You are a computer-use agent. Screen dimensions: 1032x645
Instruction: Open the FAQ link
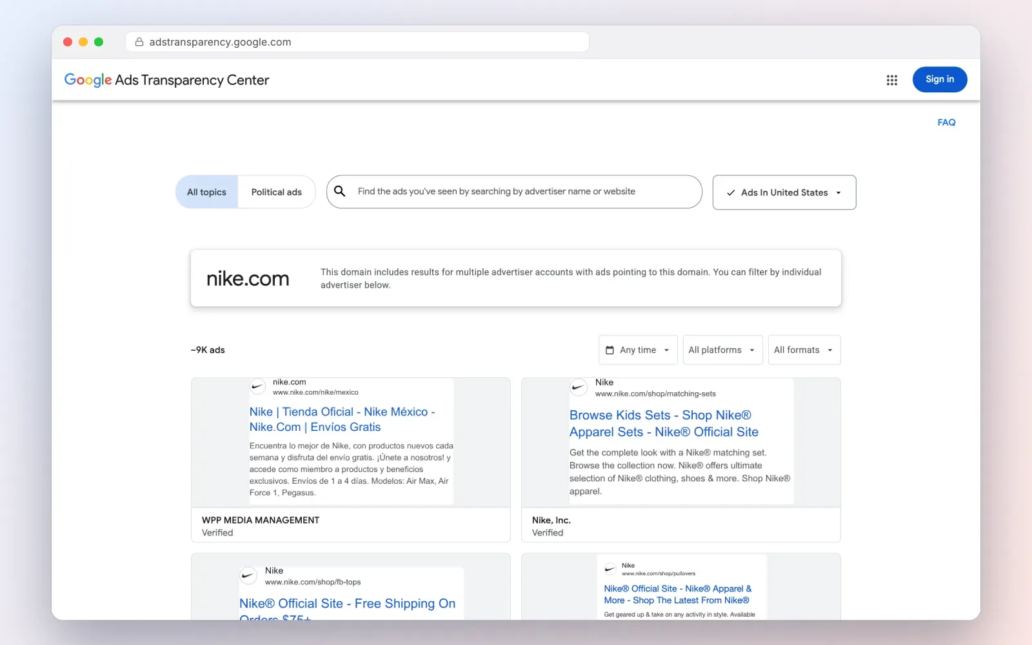click(946, 123)
